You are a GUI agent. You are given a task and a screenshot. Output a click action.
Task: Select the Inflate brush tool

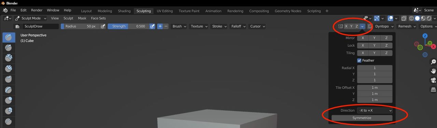[9, 101]
